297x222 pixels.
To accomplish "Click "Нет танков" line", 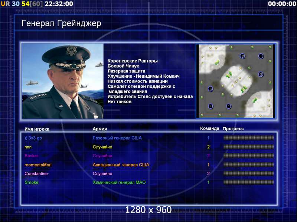I will (120, 102).
